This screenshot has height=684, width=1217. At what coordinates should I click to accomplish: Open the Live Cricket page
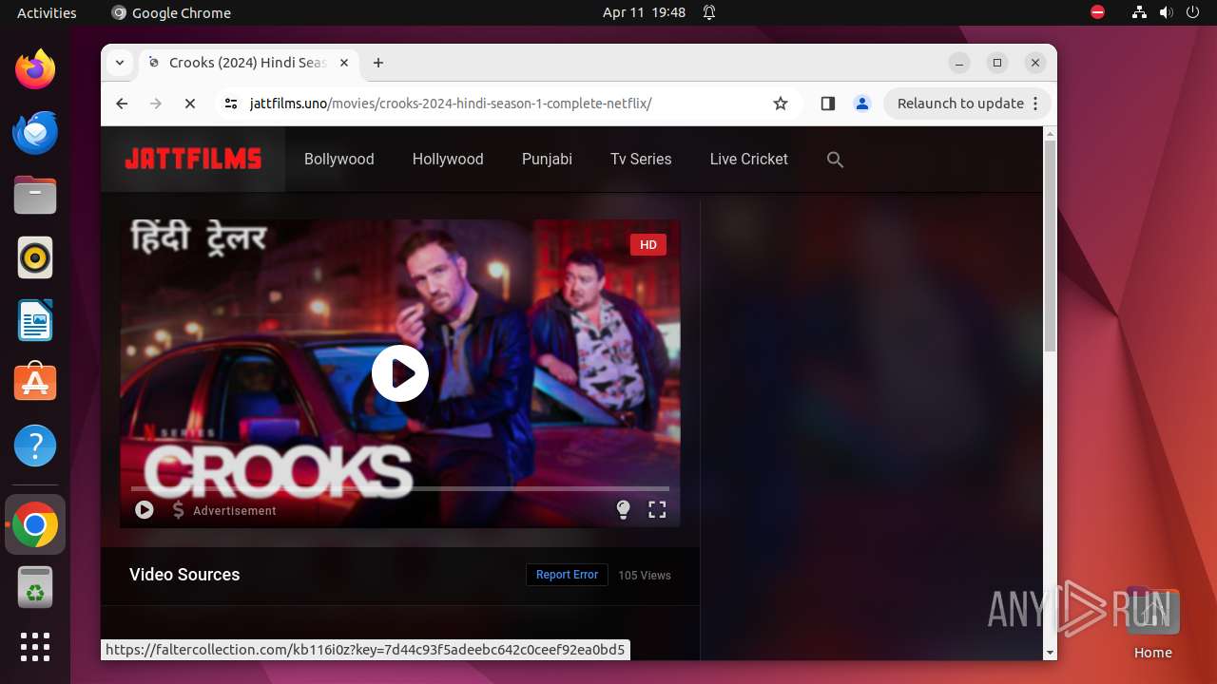748,160
